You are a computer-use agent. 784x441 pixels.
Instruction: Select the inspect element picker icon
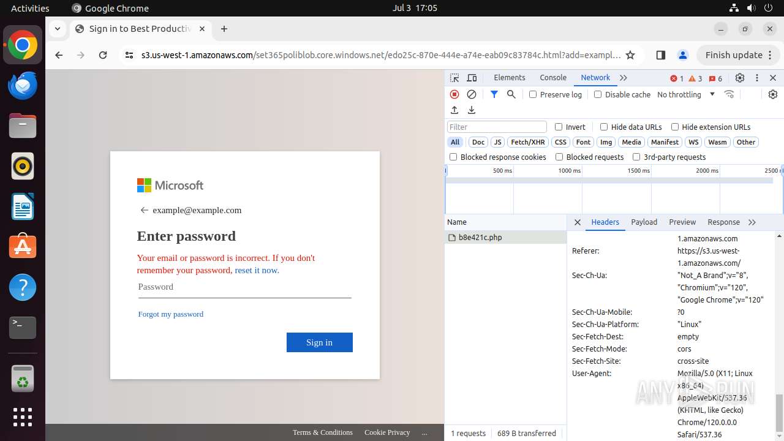point(454,78)
